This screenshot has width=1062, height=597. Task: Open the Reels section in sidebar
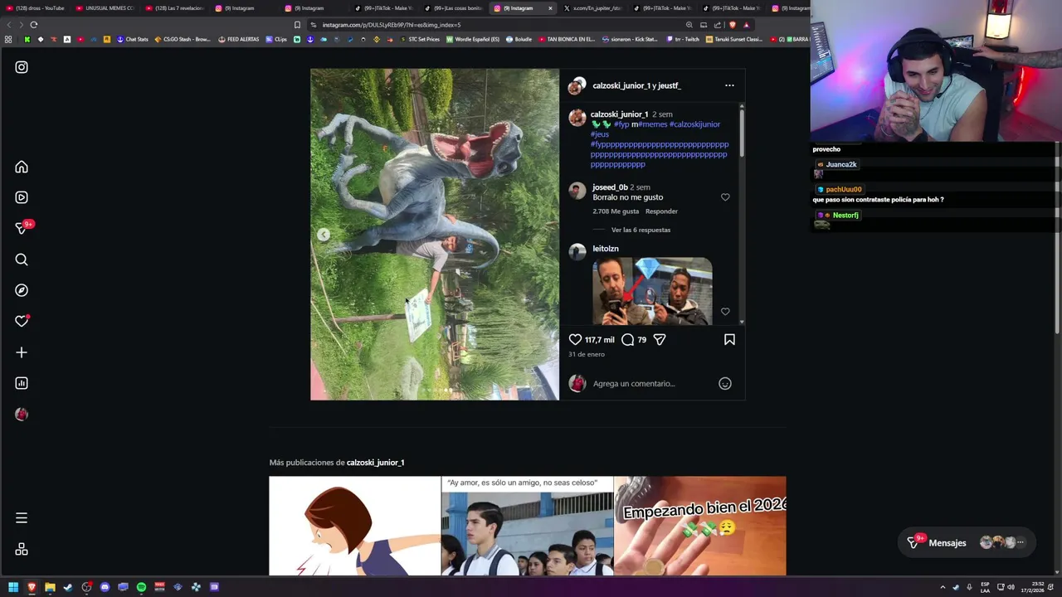[22, 197]
